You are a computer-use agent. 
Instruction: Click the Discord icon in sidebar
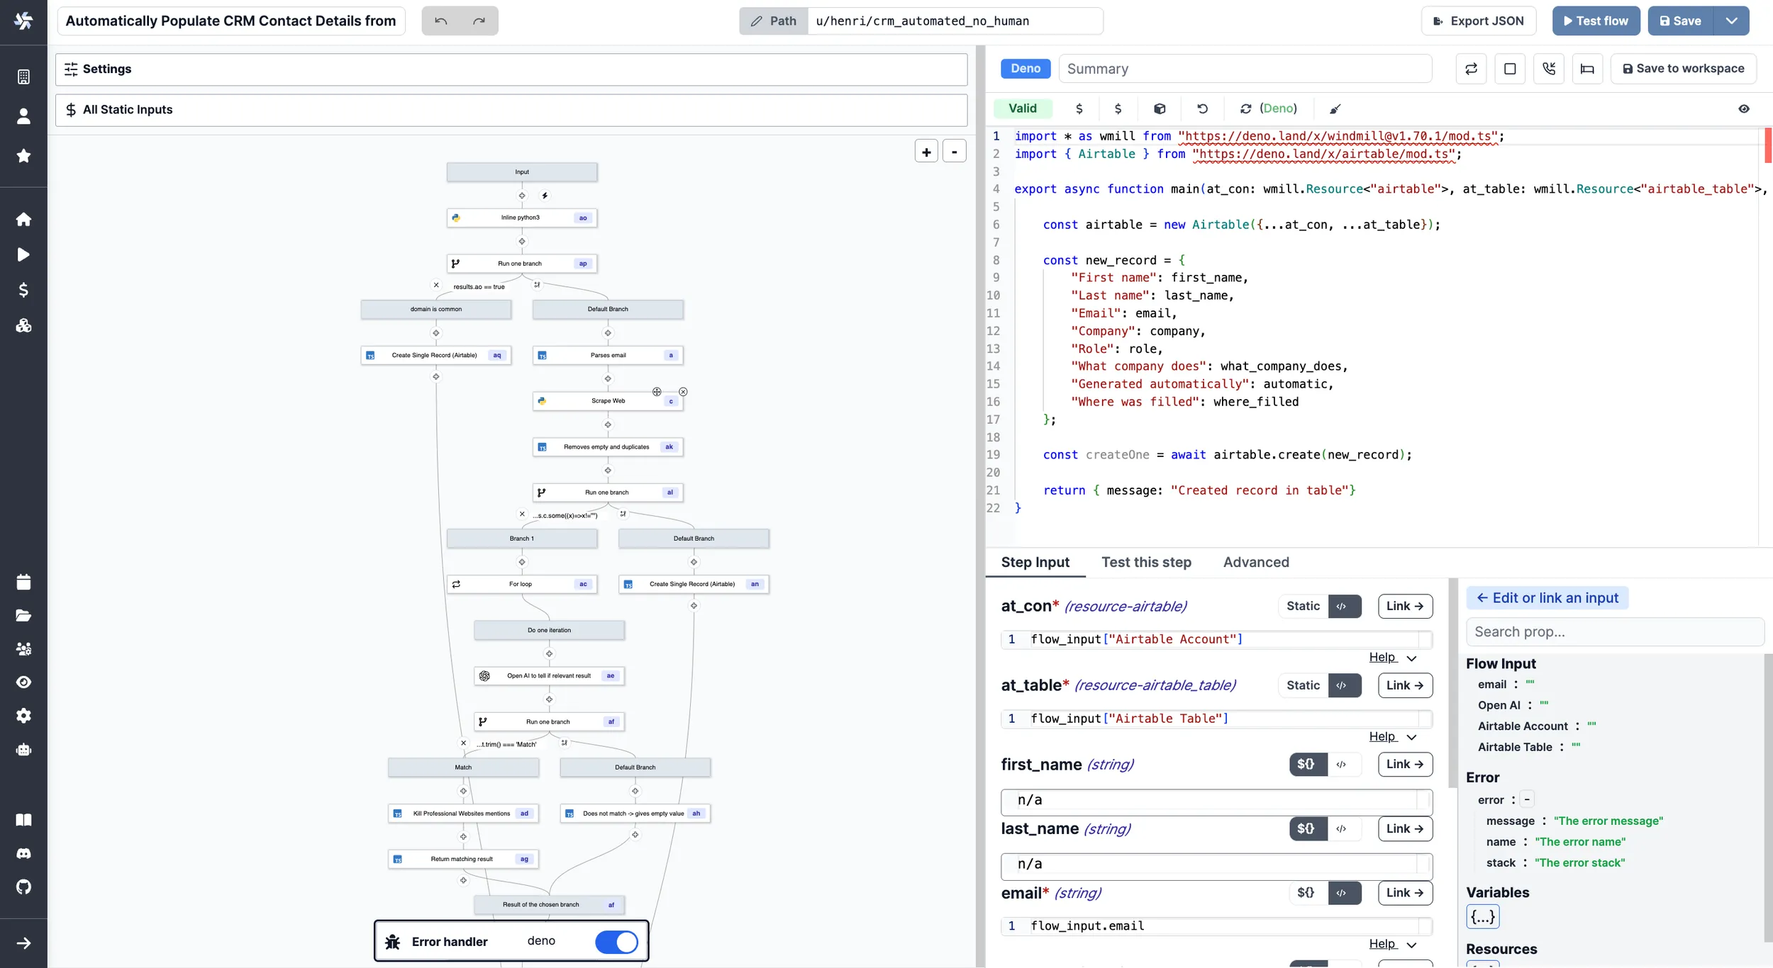(x=23, y=853)
